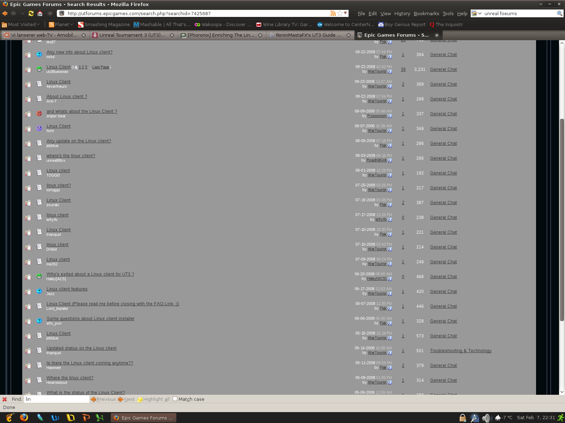Click green grin icon on utzBluesman's thread
Viewport: 565px width, 423px height.
click(x=39, y=69)
